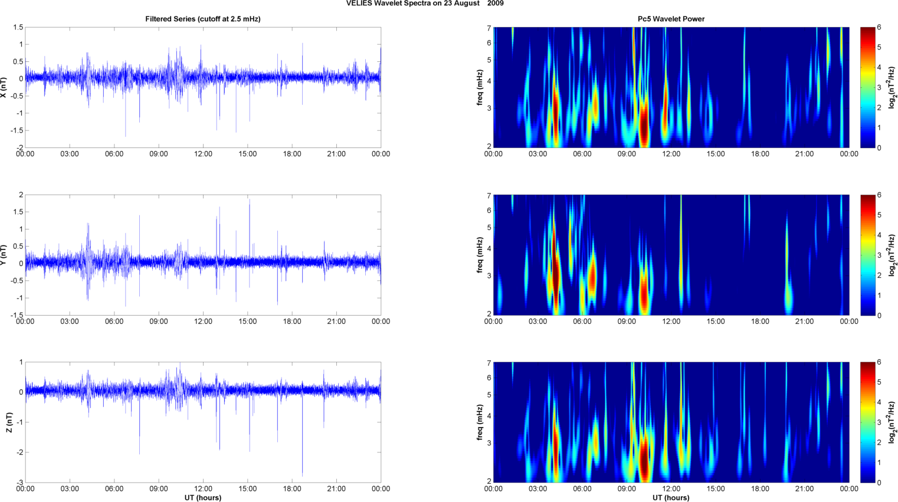The width and height of the screenshot is (898, 502).
Task: Click the "21:00" tick under the middle wavelet plot
Action: tap(804, 321)
